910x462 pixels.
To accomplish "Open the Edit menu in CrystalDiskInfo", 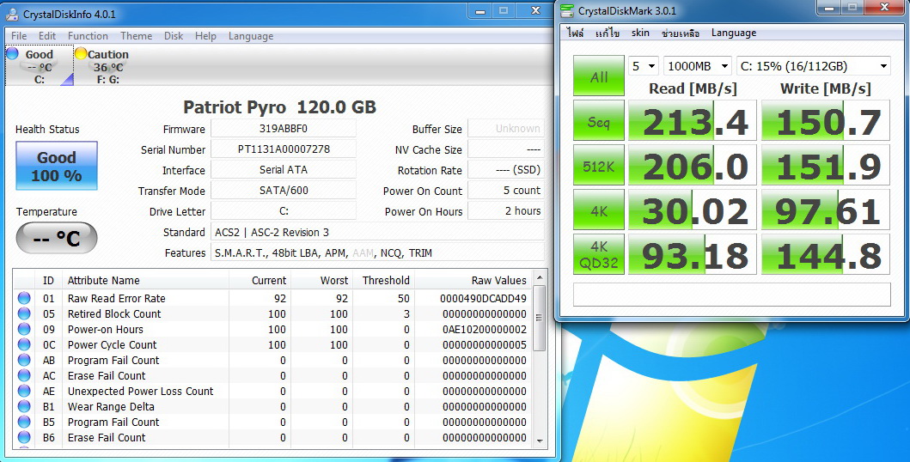I will click(47, 36).
